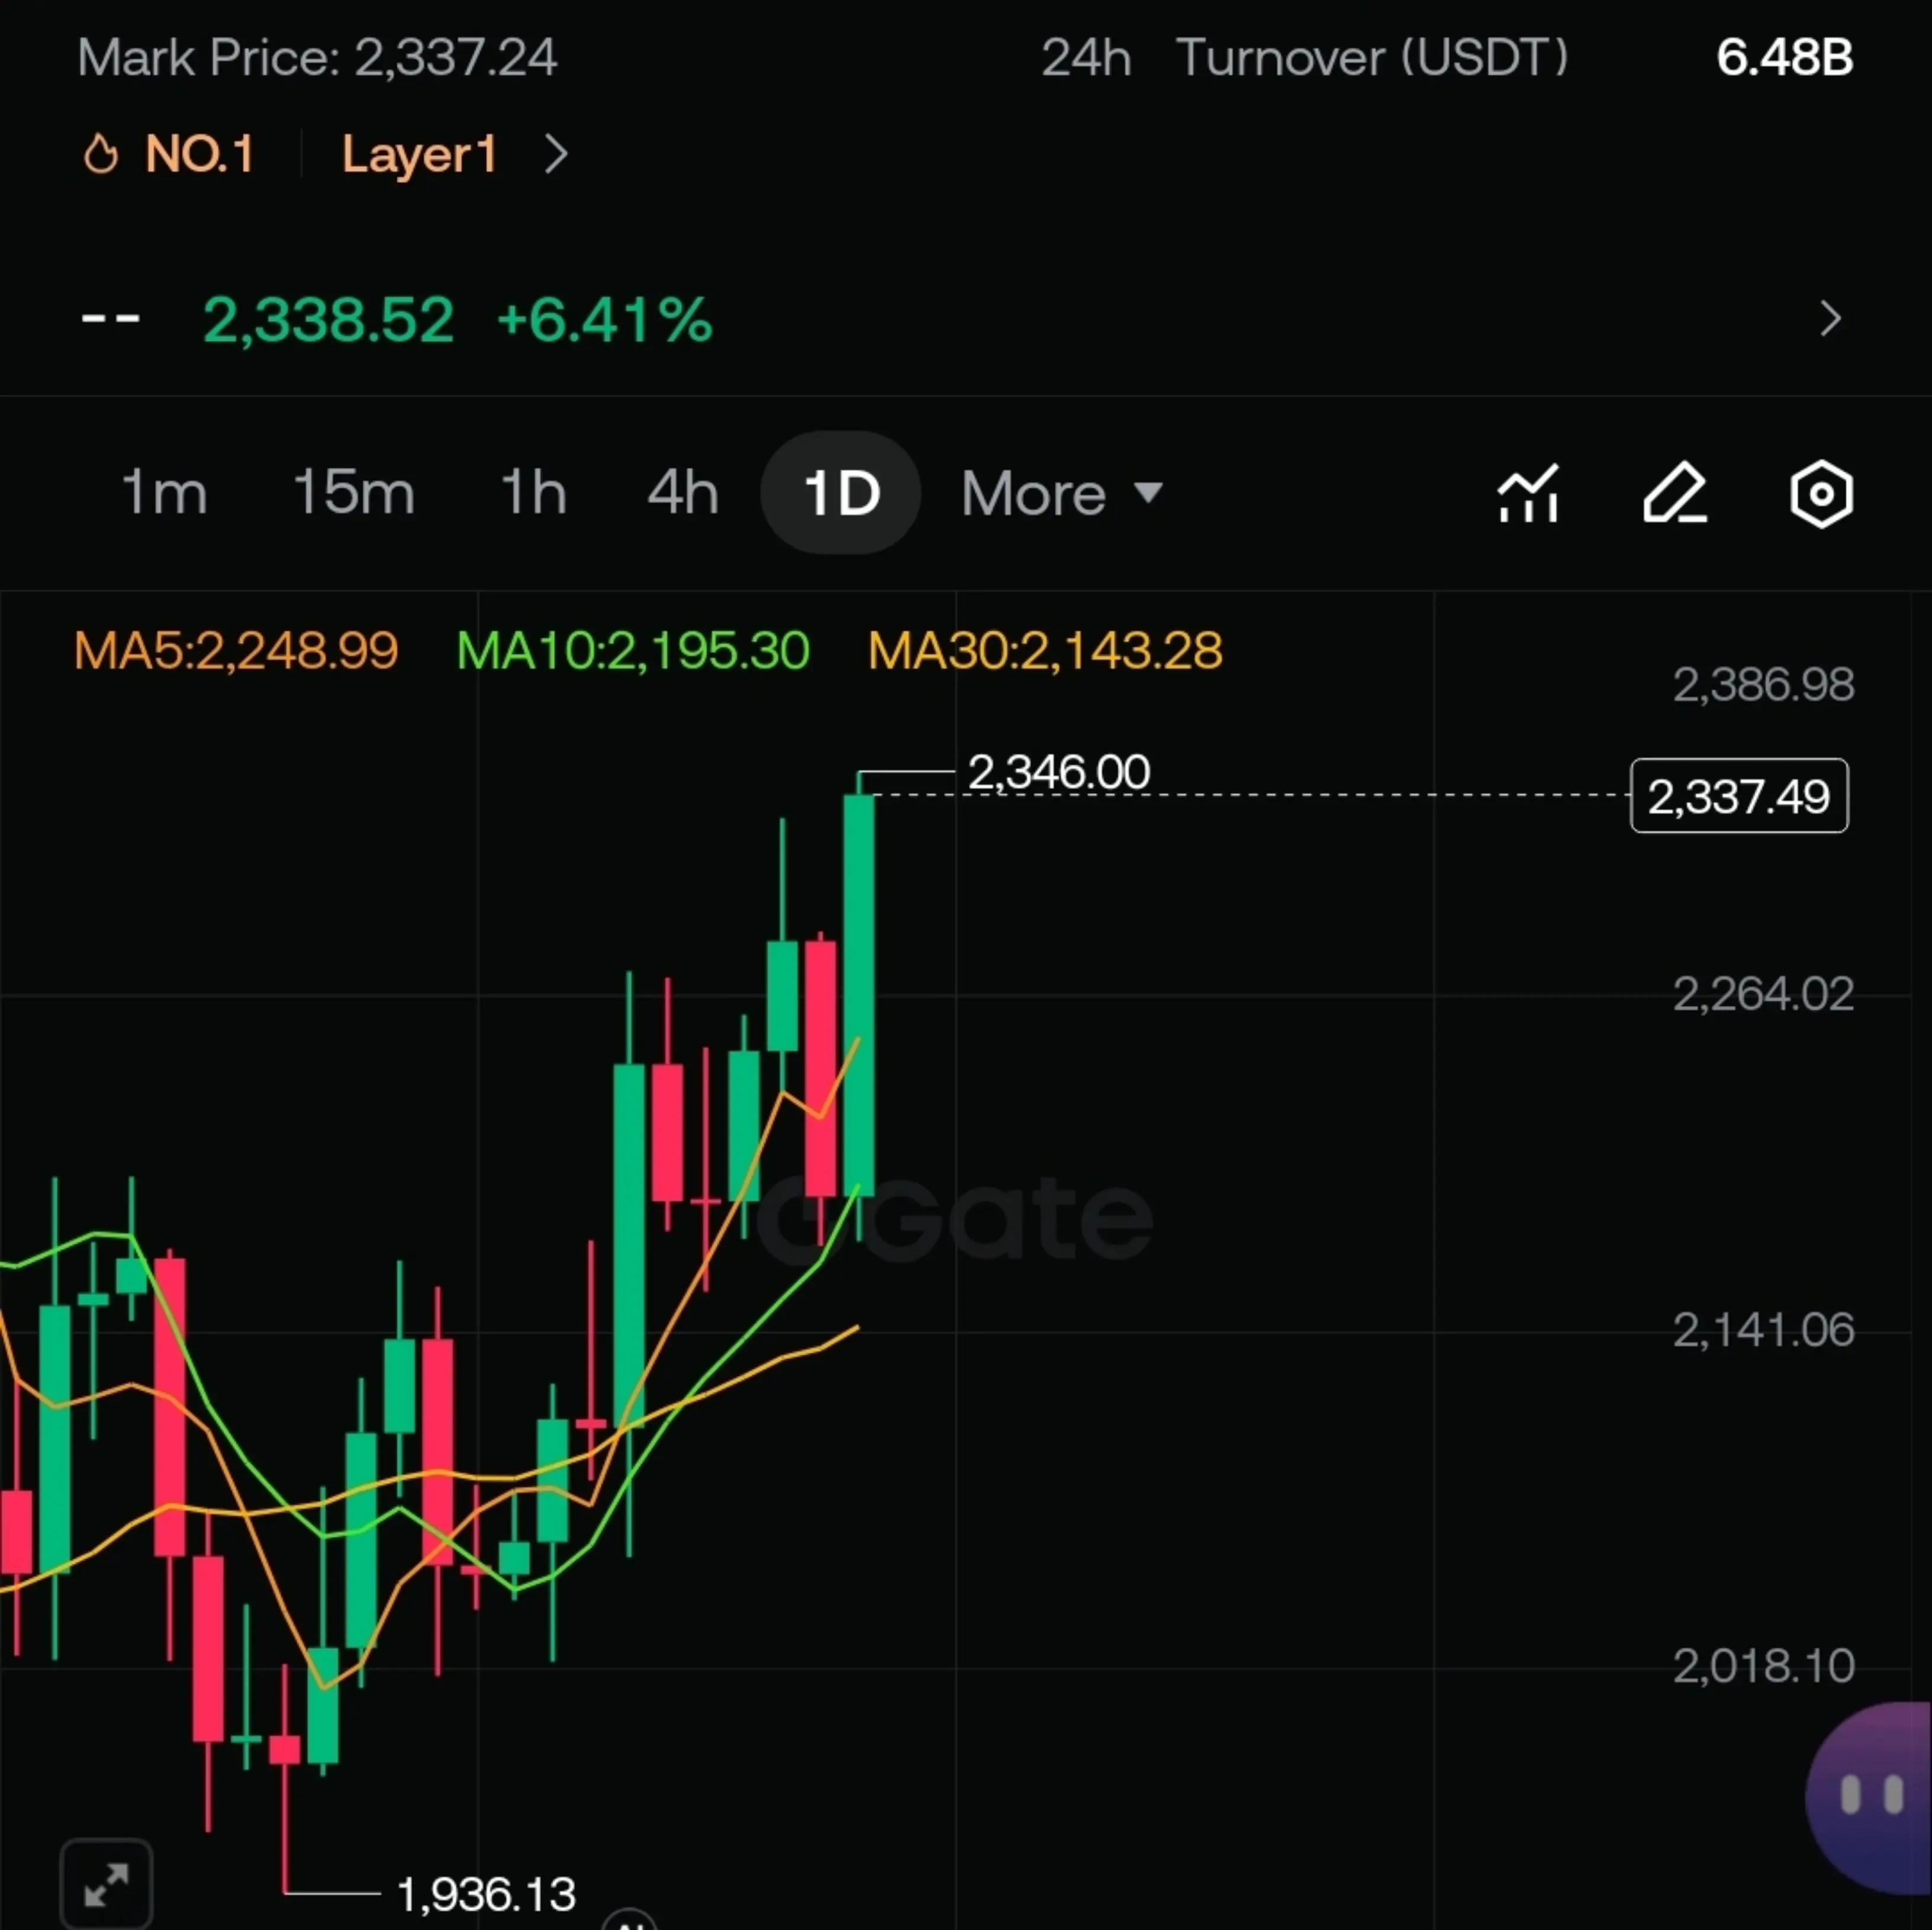Tap the 2,337.49 current price marker

(x=1738, y=796)
